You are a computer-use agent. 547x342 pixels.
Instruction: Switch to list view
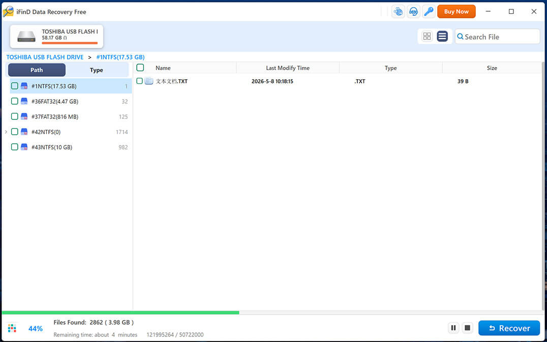(442, 36)
